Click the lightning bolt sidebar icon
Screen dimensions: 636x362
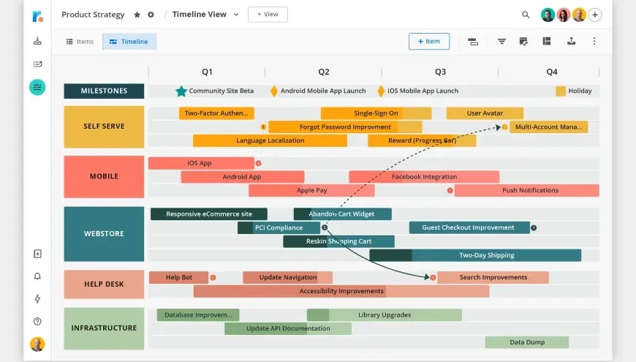37,299
